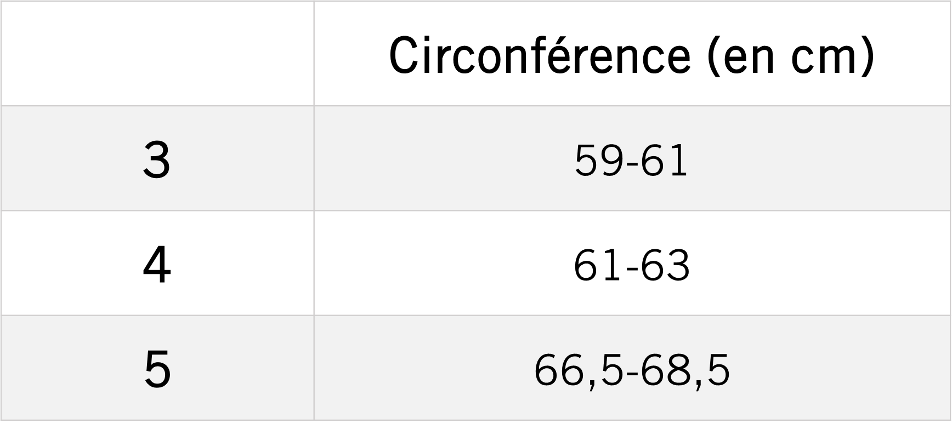The width and height of the screenshot is (952, 429).
Task: Click size 5 in the size column
Action: pyautogui.click(x=157, y=370)
